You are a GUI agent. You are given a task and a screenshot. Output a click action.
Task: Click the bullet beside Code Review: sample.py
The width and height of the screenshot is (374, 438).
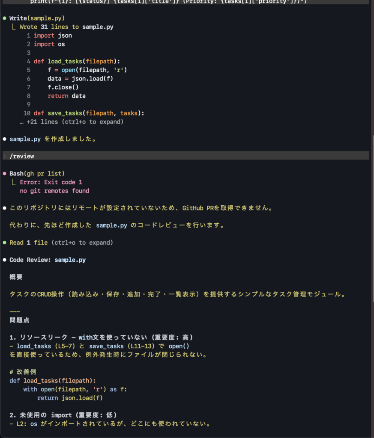4,260
